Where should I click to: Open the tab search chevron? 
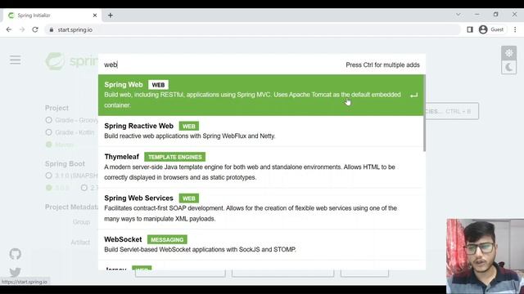(458, 15)
